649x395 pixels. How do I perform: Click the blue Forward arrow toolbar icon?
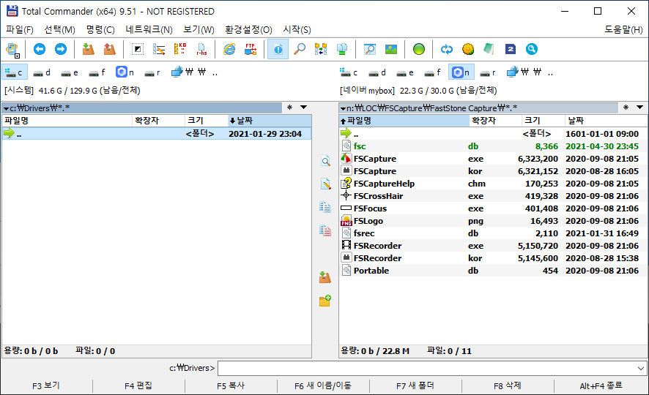(x=61, y=50)
